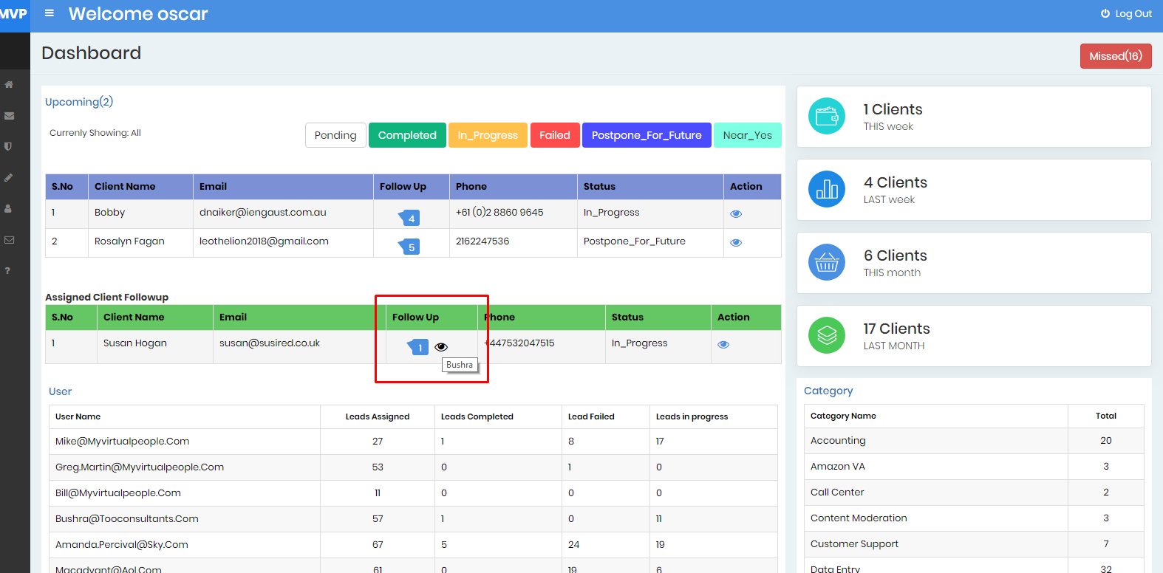
Task: Click the question mark help icon
Action: coord(8,271)
